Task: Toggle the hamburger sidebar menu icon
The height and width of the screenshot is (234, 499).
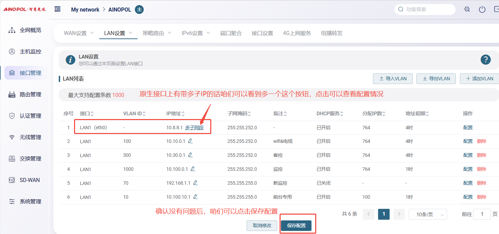Action: click(x=57, y=9)
